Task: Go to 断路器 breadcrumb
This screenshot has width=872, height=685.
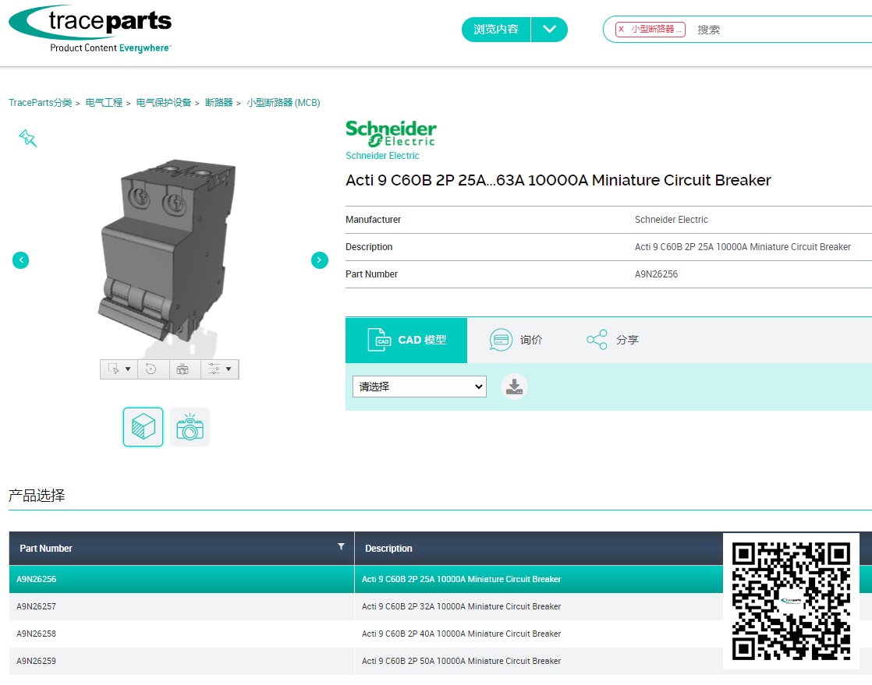Action: [218, 103]
